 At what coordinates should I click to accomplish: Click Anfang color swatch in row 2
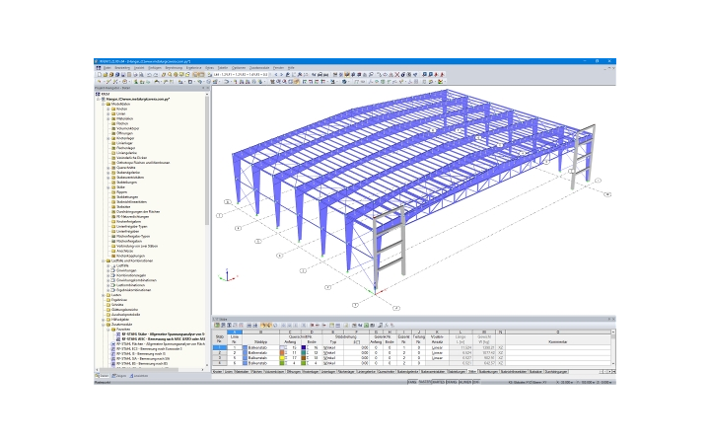(x=282, y=352)
